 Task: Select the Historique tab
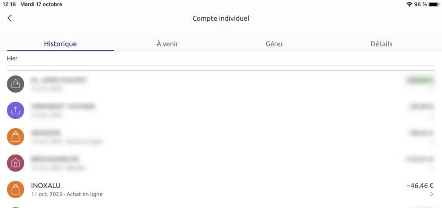[x=60, y=44]
